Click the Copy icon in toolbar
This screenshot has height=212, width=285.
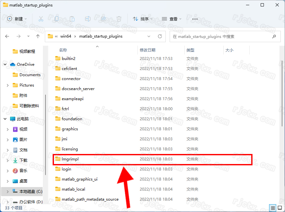coord(57,19)
